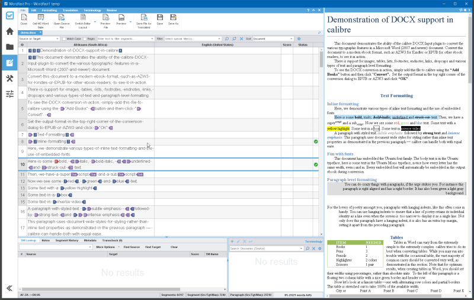Screen dimensions: 474x300
Task: Open the Sort Document dropdown
Action: pyautogui.click(x=273, y=38)
